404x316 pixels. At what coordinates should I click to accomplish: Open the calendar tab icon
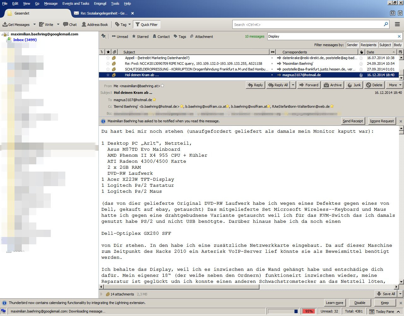pos(393,13)
